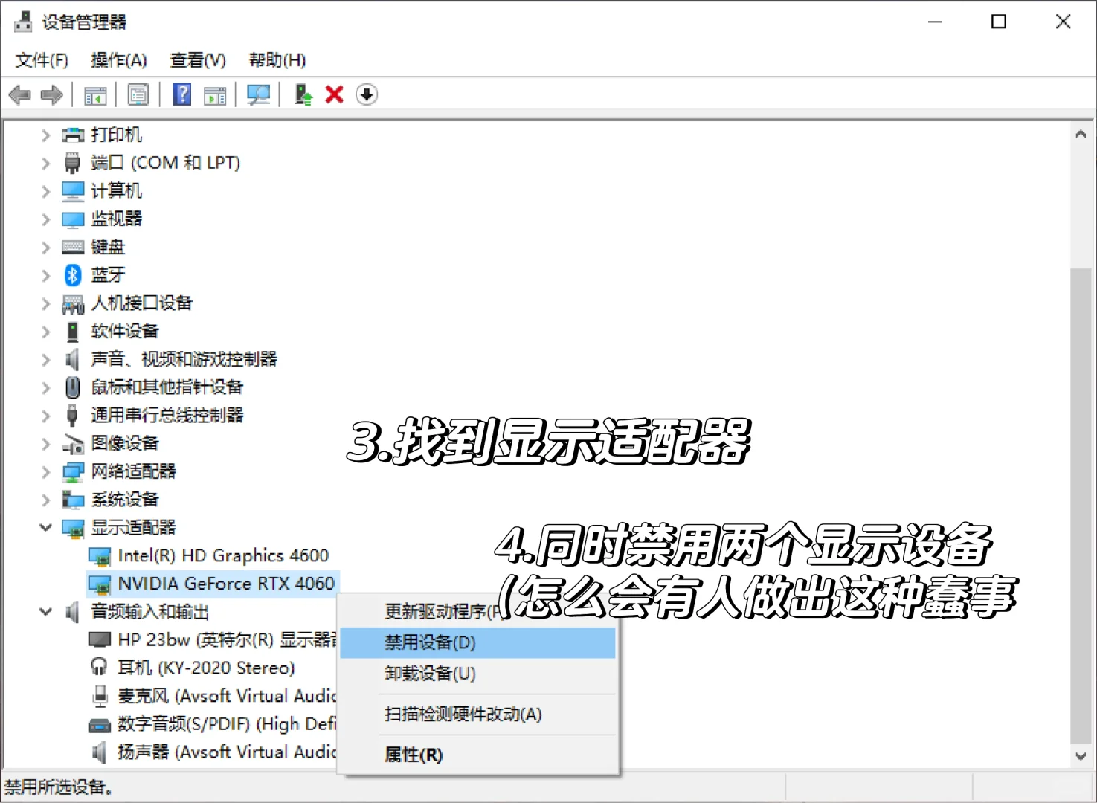Choose 卸载设备(U) from the context menu
The image size is (1097, 803).
coord(478,674)
